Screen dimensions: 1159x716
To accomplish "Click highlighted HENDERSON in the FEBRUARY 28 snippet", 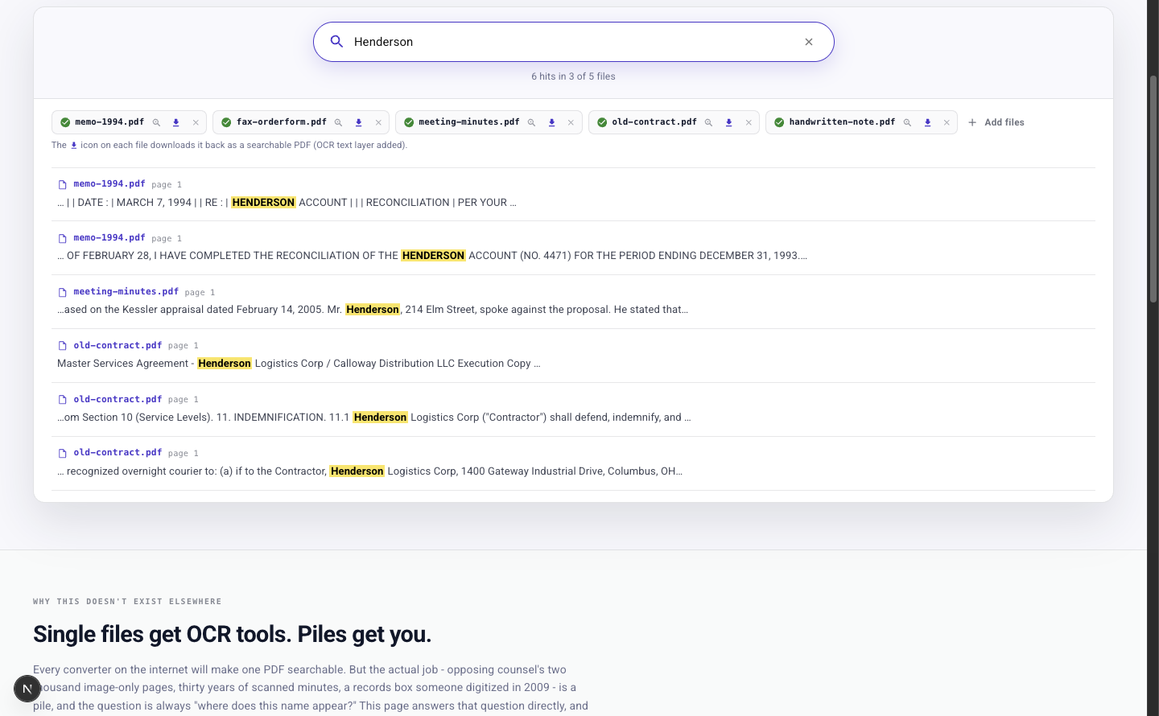I will (433, 256).
